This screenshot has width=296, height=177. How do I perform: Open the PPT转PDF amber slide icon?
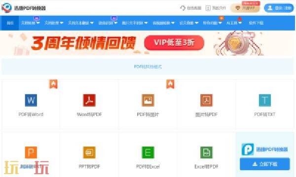pos(89,152)
